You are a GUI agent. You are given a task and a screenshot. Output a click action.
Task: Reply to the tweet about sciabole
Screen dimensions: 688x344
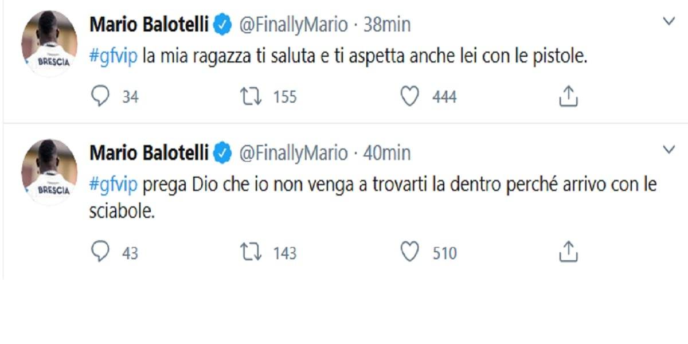(100, 252)
